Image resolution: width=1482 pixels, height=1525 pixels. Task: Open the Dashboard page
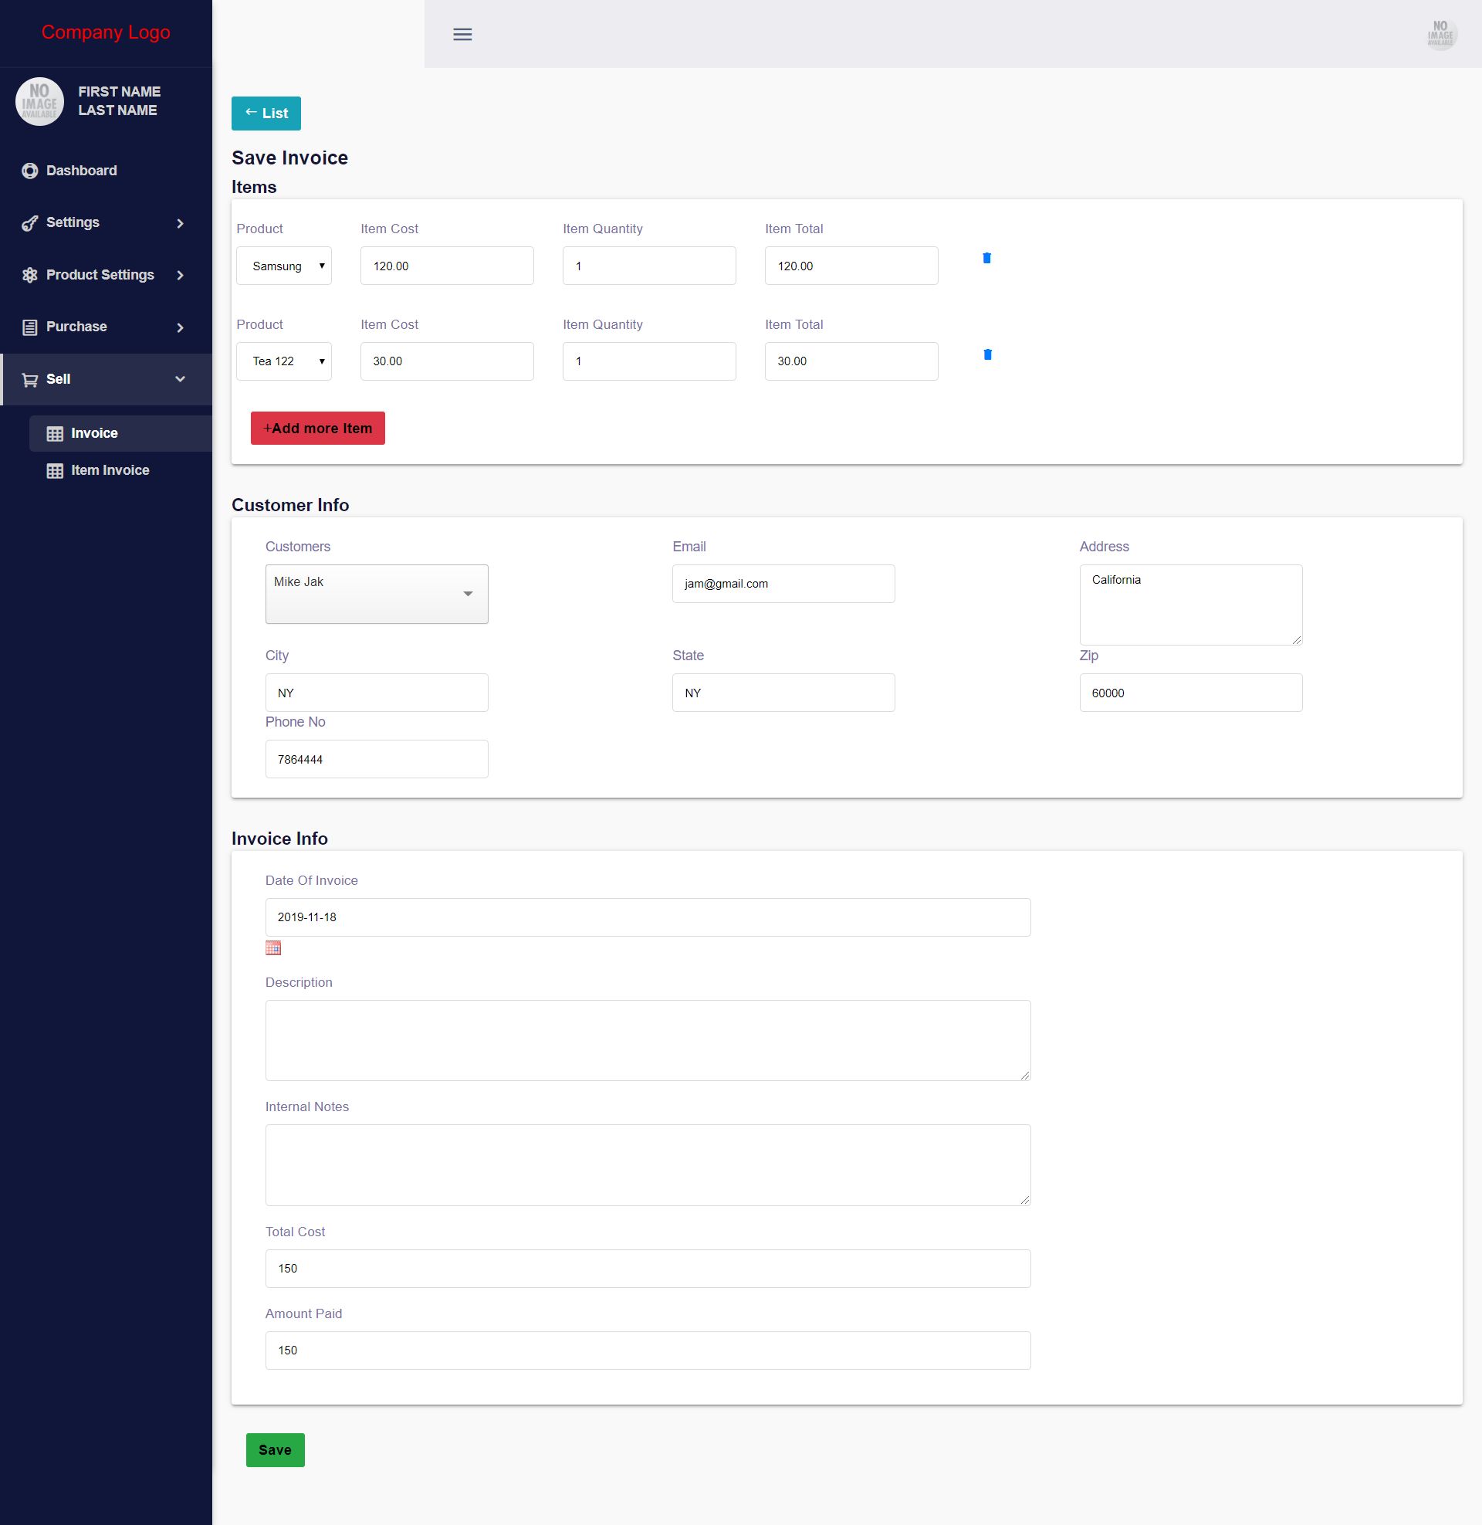[x=81, y=171]
